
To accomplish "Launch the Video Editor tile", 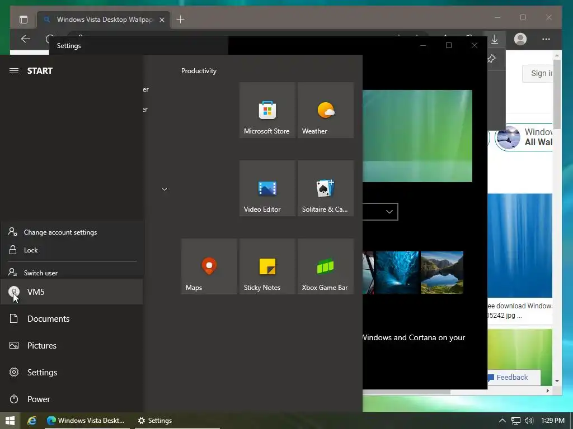I will coord(267,188).
